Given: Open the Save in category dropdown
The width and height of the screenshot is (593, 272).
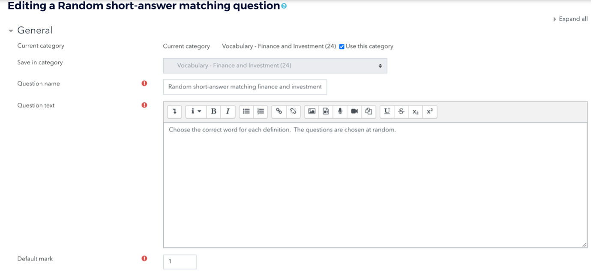Looking at the screenshot, I should 275,66.
